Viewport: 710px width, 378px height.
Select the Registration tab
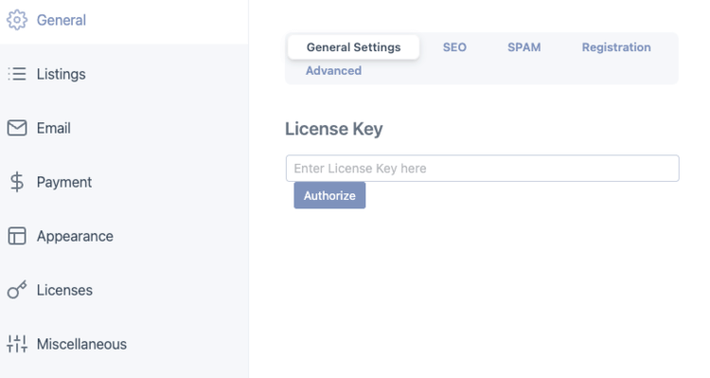coord(616,47)
